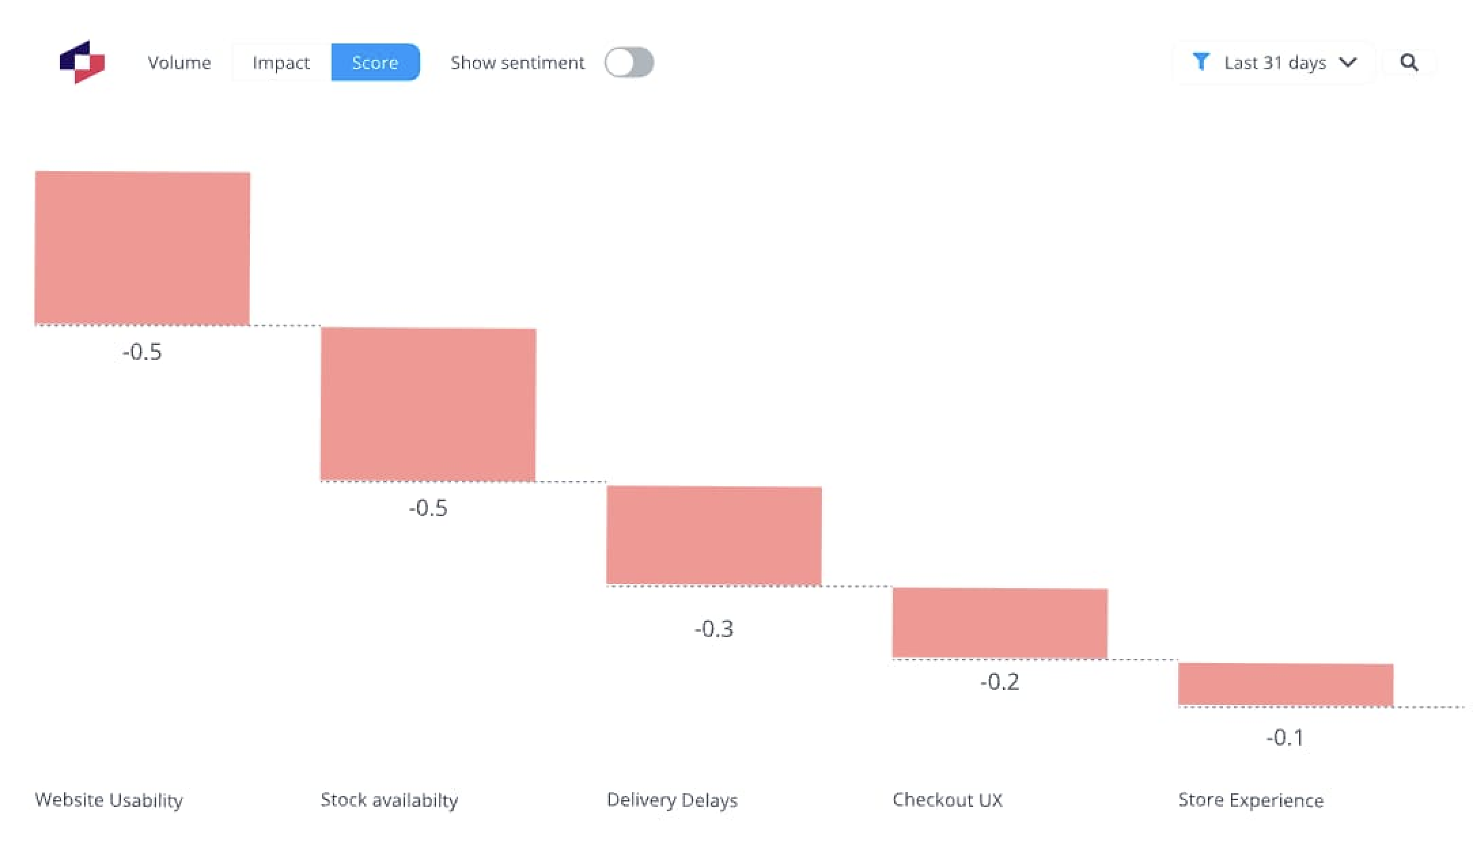Click the Show sentiment text label
This screenshot has width=1473, height=849.
(517, 62)
